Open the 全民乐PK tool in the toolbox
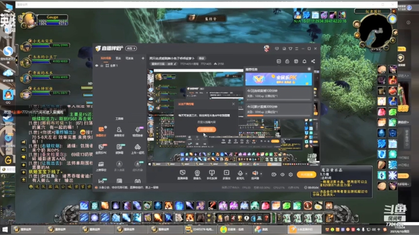Viewport: 419px width, 235px height. pos(101,149)
